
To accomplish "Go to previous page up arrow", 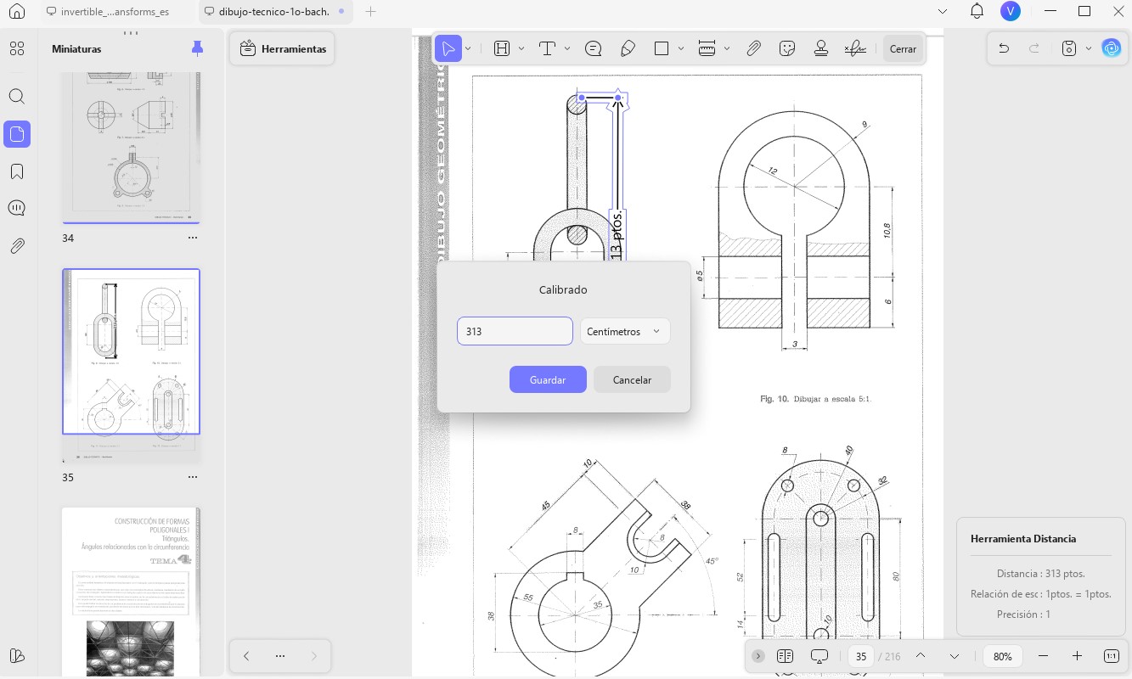I will [920, 656].
